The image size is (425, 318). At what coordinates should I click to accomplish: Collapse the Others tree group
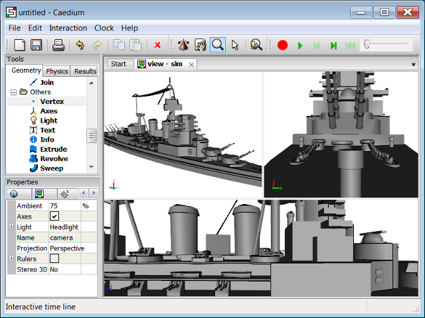pos(13,92)
